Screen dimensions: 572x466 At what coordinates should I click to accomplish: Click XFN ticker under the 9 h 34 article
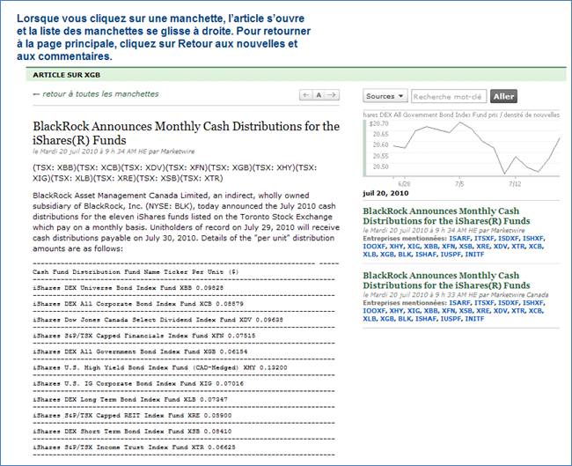tap(448, 247)
